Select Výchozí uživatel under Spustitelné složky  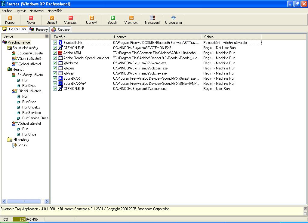(29, 64)
